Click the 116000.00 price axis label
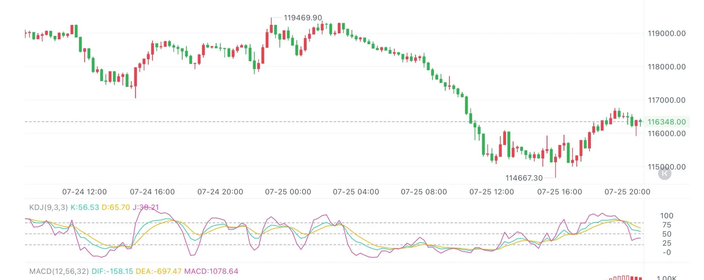The image size is (704, 280). 667,134
